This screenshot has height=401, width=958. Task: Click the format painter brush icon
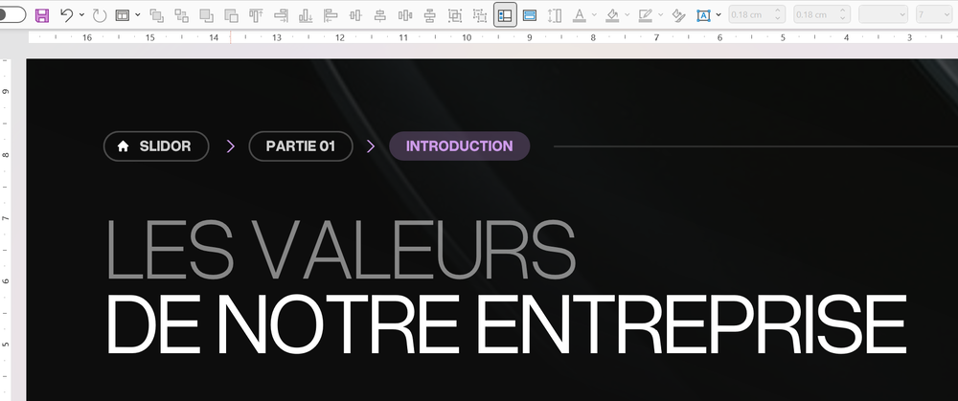click(x=678, y=15)
